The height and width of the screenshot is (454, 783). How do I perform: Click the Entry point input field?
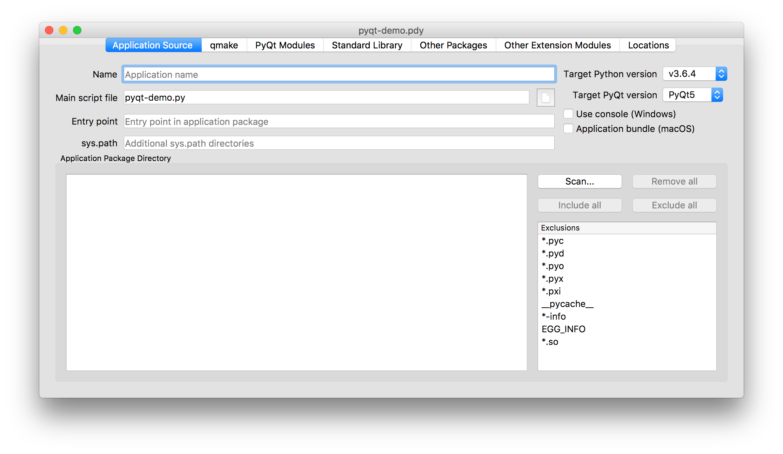[x=339, y=121]
